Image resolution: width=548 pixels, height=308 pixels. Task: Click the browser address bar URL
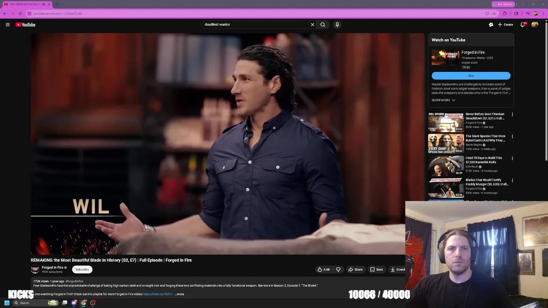[57, 13]
